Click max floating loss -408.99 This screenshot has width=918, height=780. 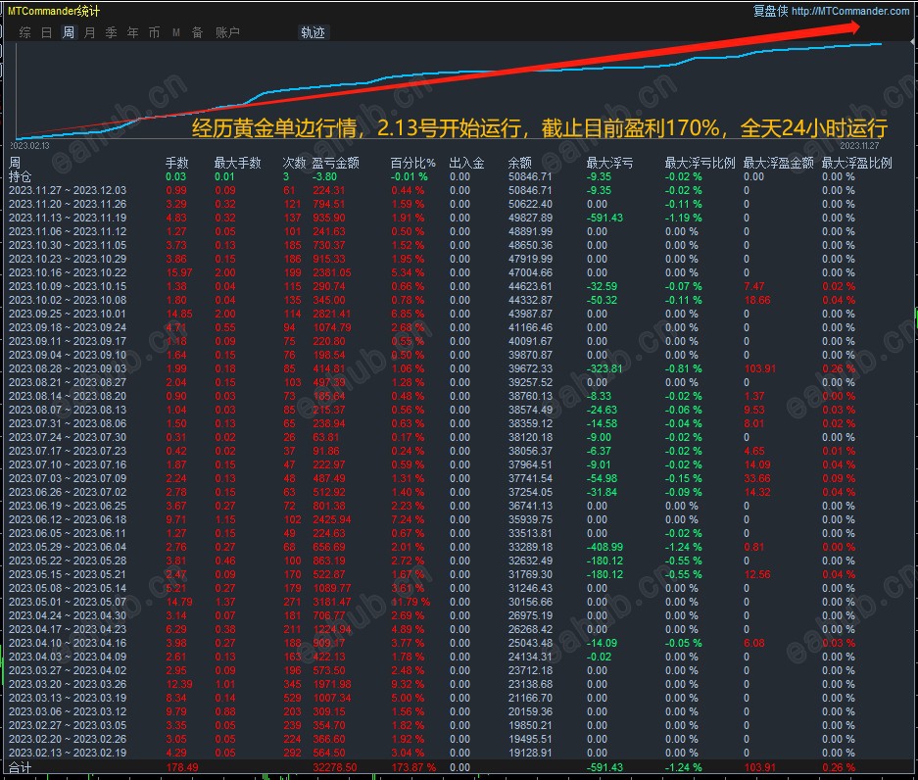click(604, 547)
